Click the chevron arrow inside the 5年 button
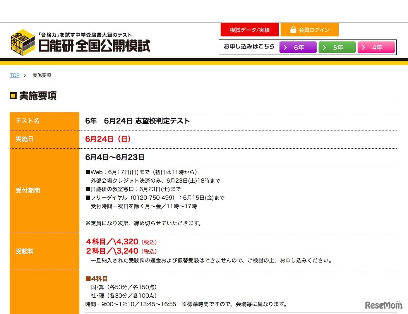Screen dimensions: 408x314 pyautogui.click(x=325, y=47)
